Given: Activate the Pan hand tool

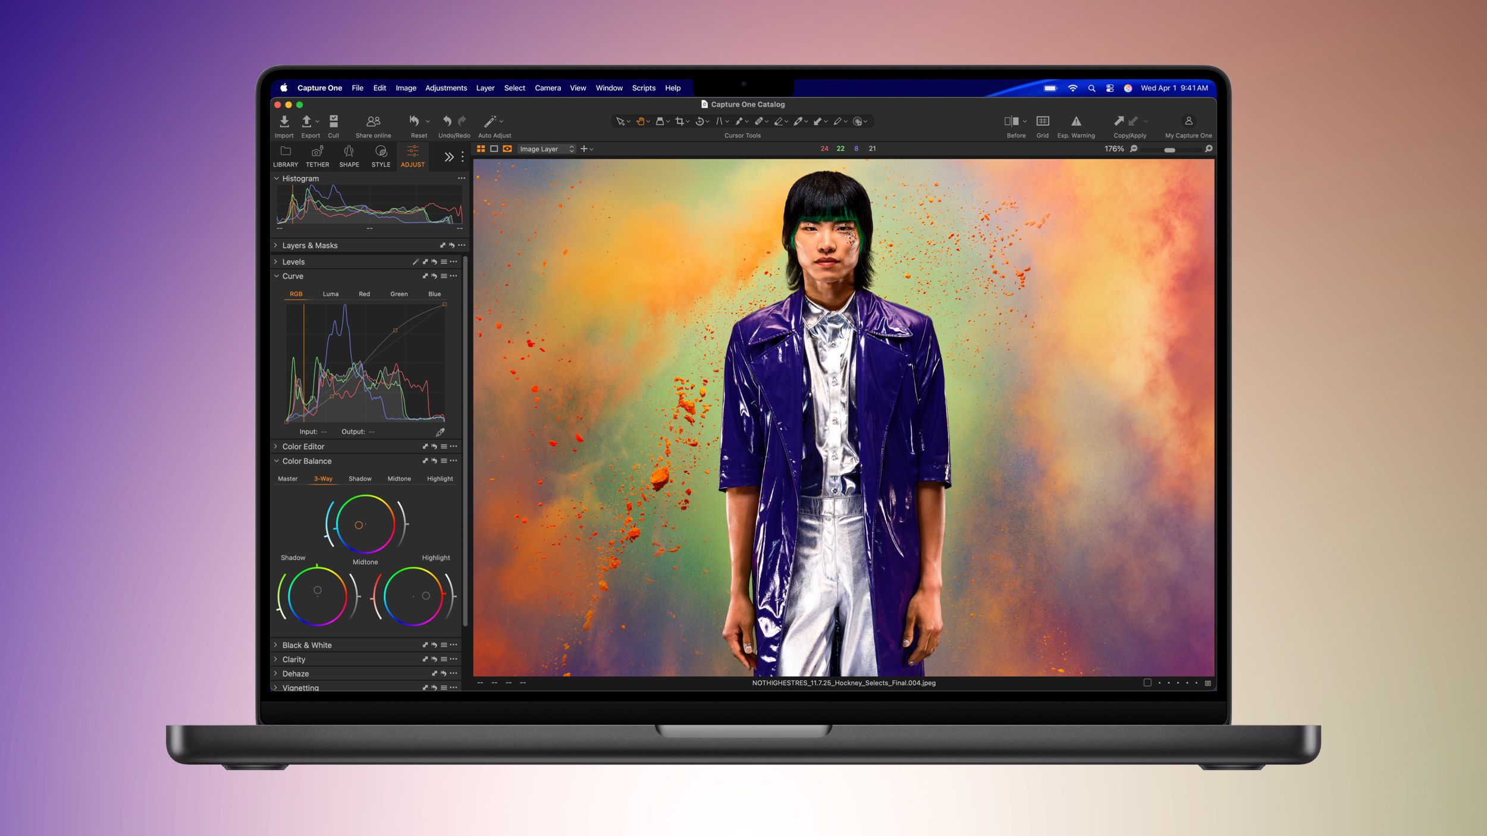Looking at the screenshot, I should click(641, 121).
